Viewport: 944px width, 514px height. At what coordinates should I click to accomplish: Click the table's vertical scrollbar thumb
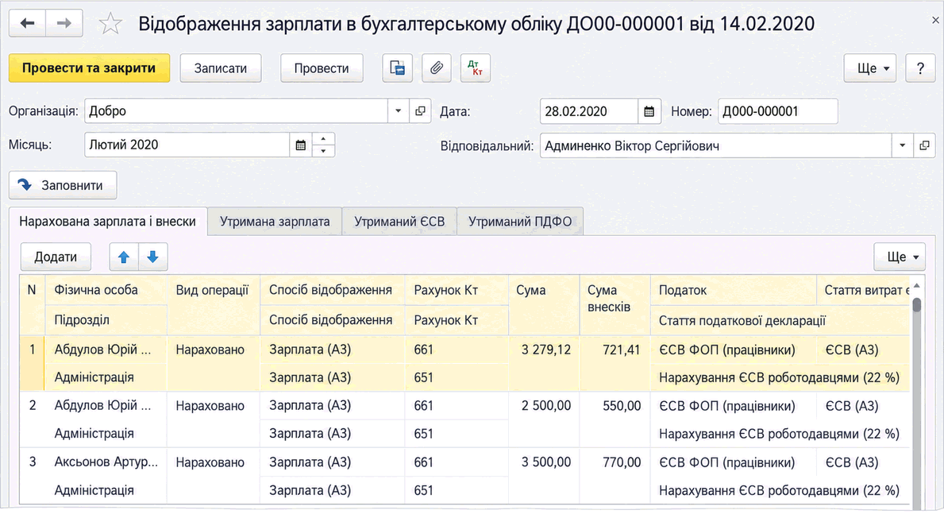coord(916,304)
